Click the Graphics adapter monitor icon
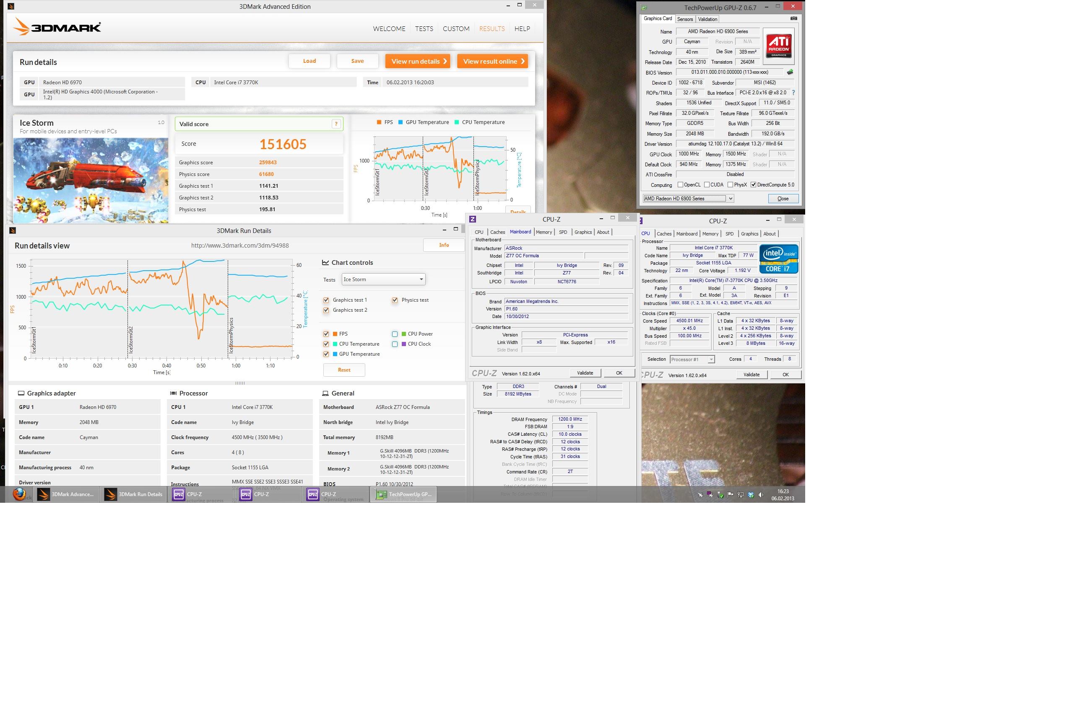 (21, 393)
